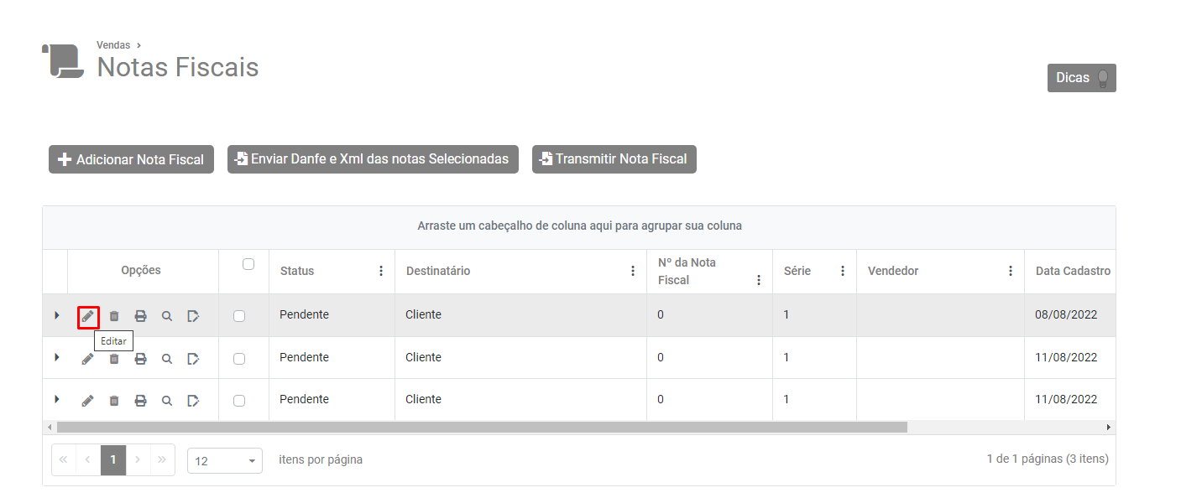
Task: Click trash icon in the third row
Action: coord(114,401)
